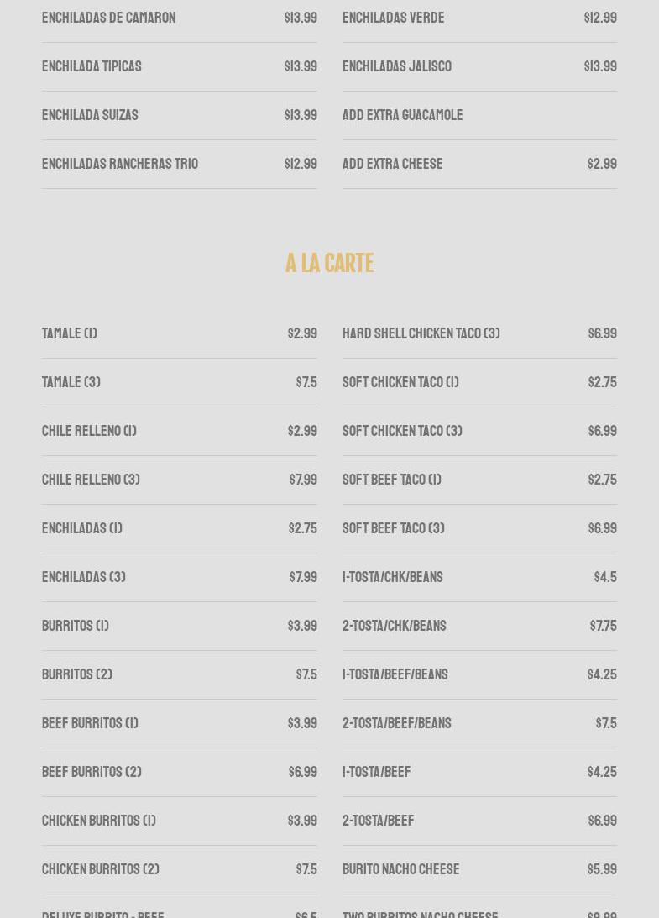
Task: Click the Enchiladas Verde item
Action: pos(393,18)
